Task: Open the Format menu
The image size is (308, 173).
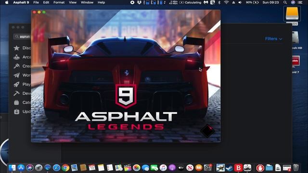Action: point(59,2)
